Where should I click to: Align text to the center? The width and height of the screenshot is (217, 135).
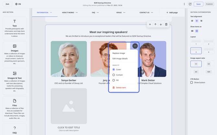pos(197,21)
